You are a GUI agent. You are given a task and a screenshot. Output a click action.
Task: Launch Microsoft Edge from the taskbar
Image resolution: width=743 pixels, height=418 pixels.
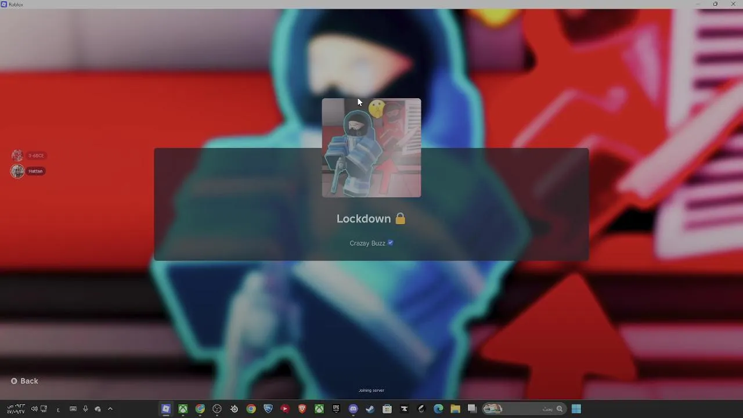tap(438, 409)
